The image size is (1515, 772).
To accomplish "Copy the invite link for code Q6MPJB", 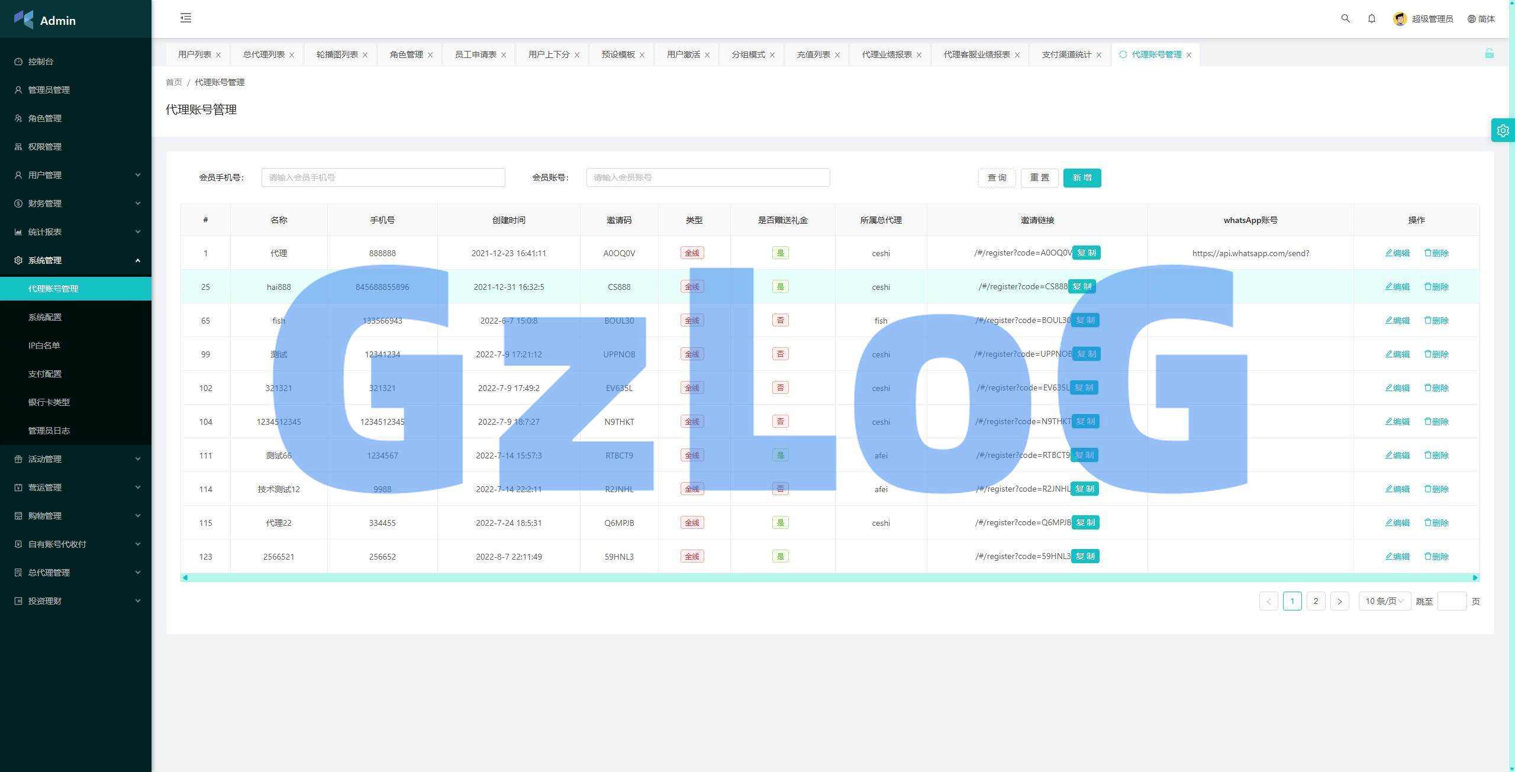I will (1085, 522).
